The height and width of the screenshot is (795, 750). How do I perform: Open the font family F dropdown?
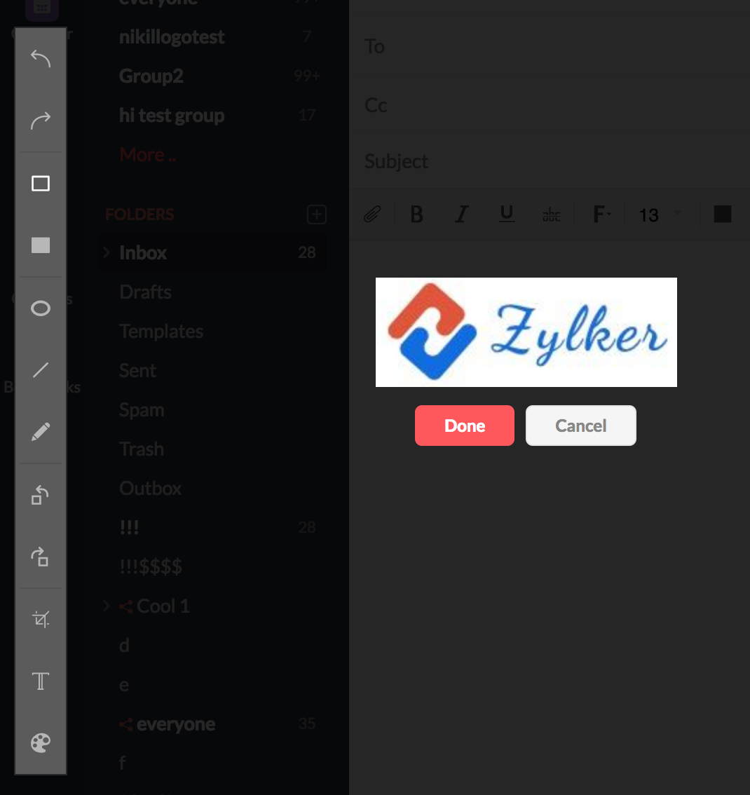pos(602,215)
